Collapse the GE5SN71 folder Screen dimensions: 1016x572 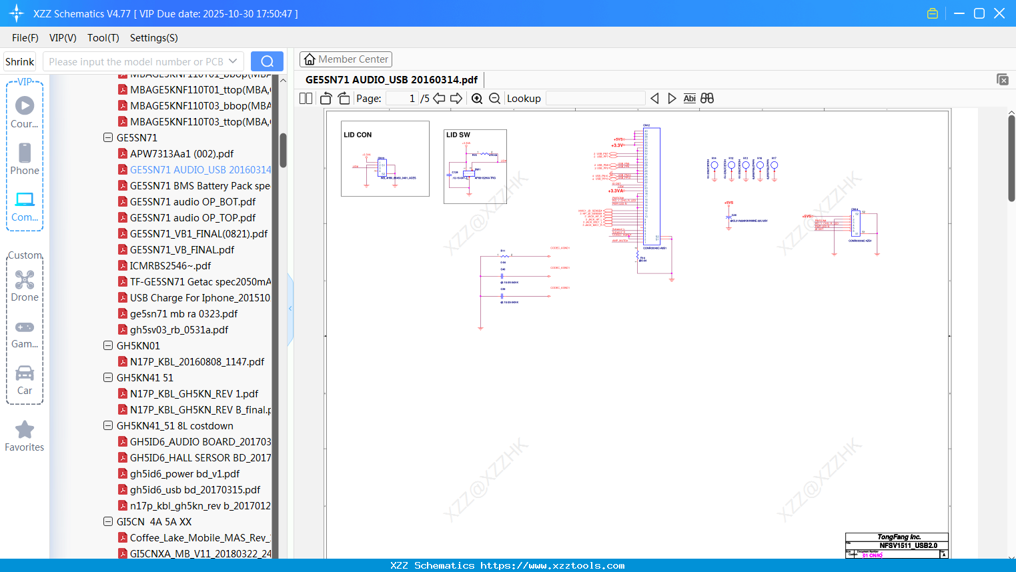coord(108,138)
